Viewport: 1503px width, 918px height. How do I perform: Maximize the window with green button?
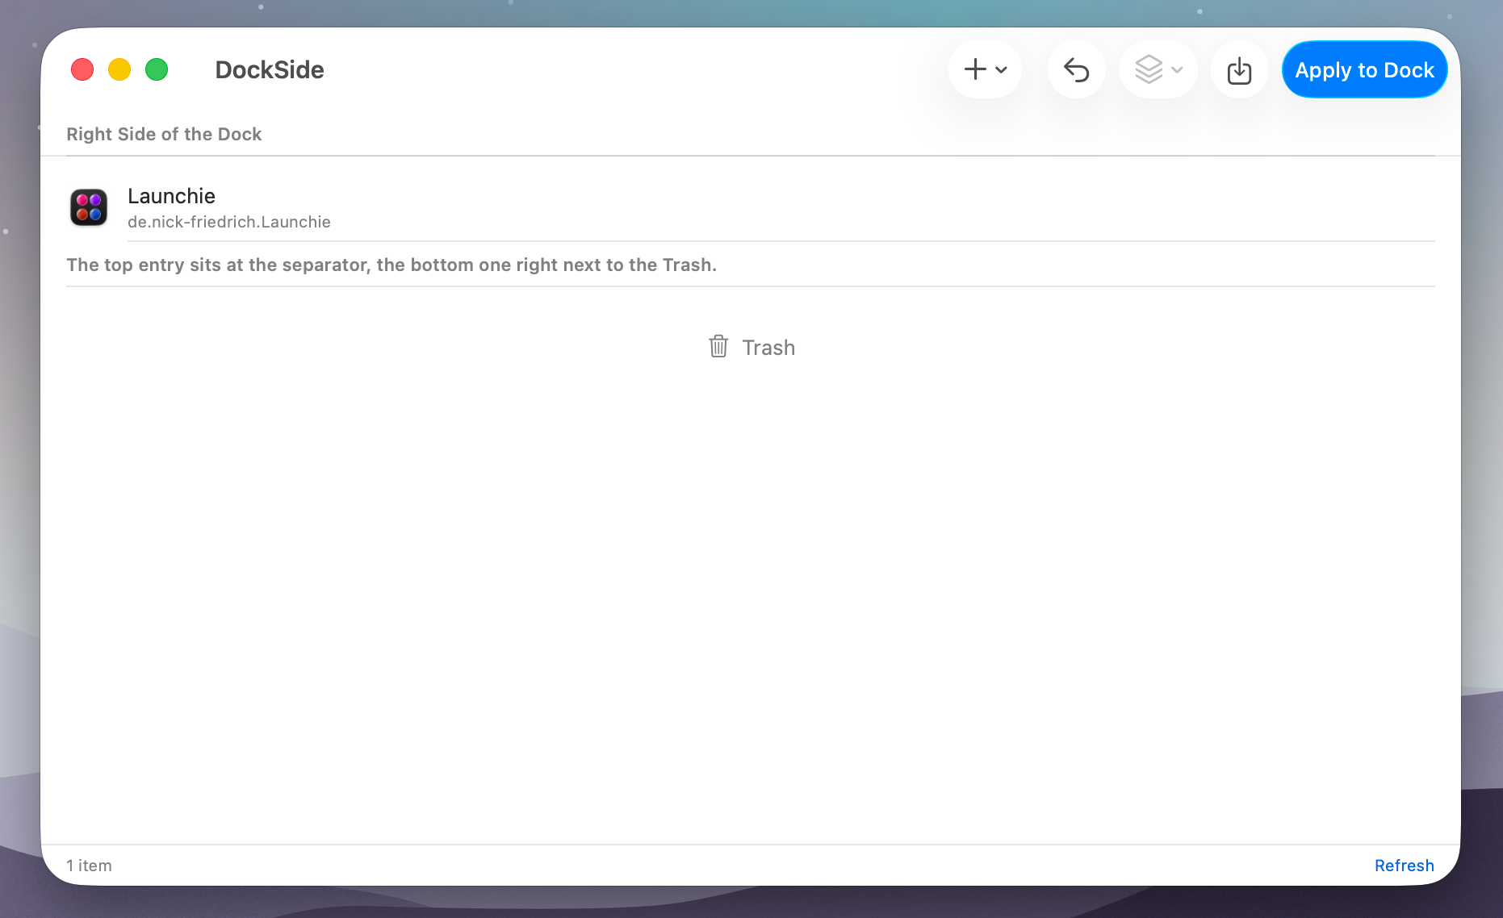coord(157,70)
